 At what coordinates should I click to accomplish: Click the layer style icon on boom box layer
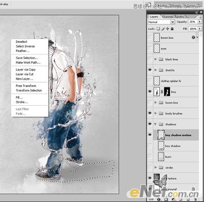(193, 37)
